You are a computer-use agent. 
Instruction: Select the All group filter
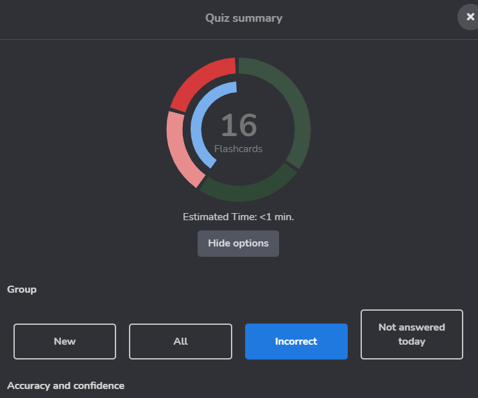[x=180, y=342]
